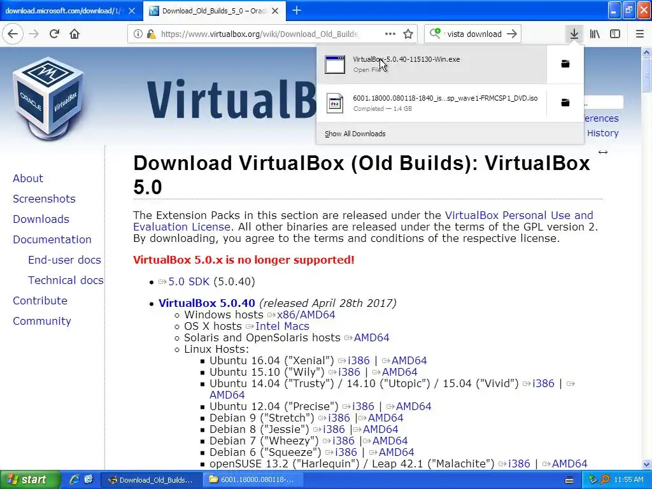Open the History link at top right

click(602, 133)
